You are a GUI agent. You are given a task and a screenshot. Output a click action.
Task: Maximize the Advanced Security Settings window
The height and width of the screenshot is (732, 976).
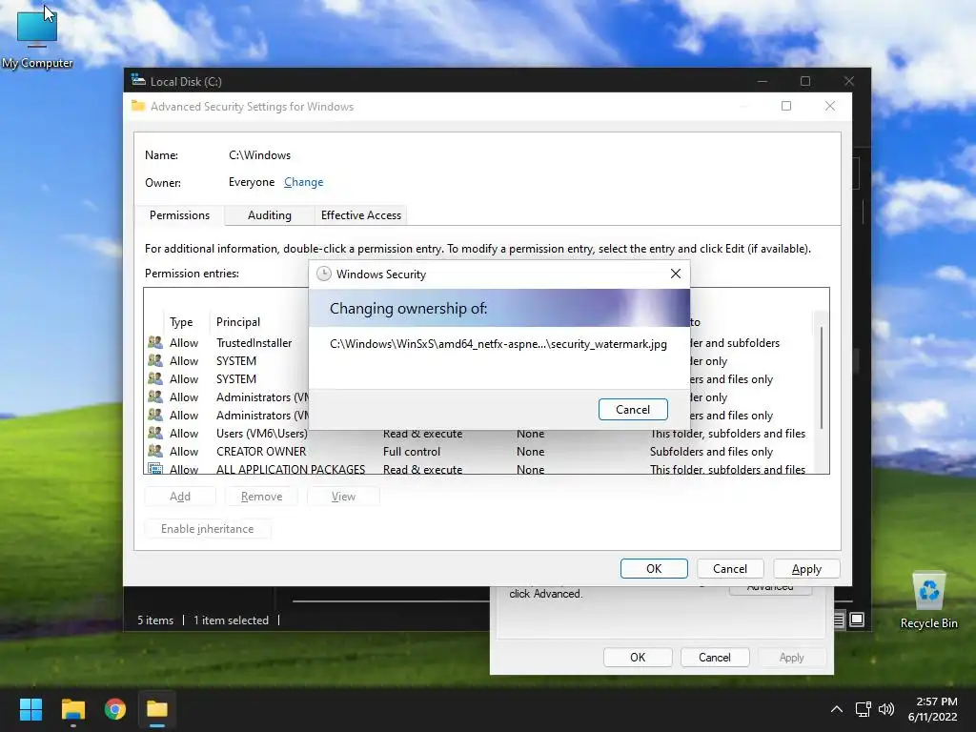(786, 106)
